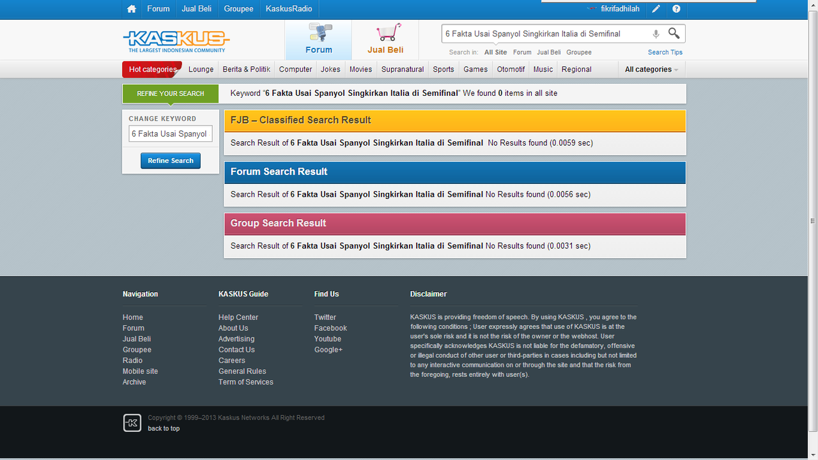Viewport: 818px width, 460px height.
Task: Open the home icon in top bar
Action: point(132,9)
